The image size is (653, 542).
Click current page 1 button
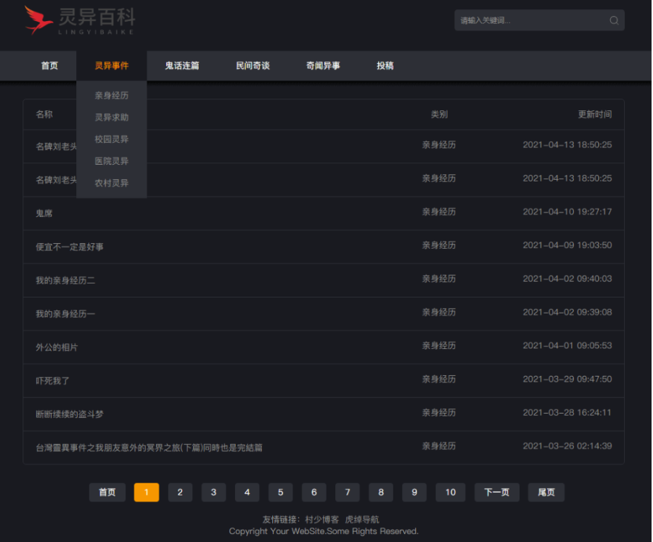[x=147, y=493]
